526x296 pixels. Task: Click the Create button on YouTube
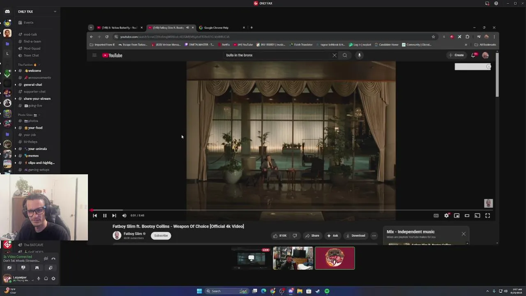pyautogui.click(x=456, y=55)
